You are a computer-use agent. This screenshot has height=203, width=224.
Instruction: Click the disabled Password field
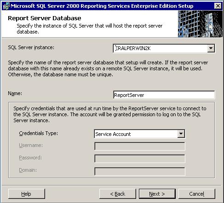tap(140, 159)
